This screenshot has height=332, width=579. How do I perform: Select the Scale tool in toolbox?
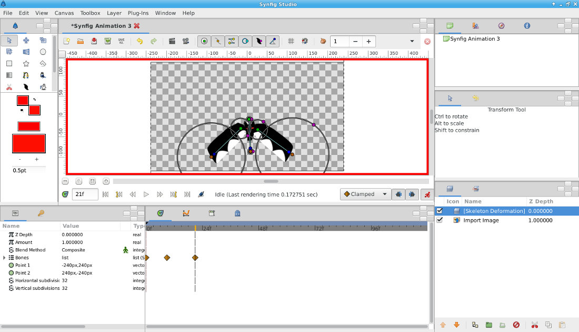pyautogui.click(x=43, y=40)
